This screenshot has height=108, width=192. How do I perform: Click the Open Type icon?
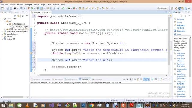(x=80, y=8)
